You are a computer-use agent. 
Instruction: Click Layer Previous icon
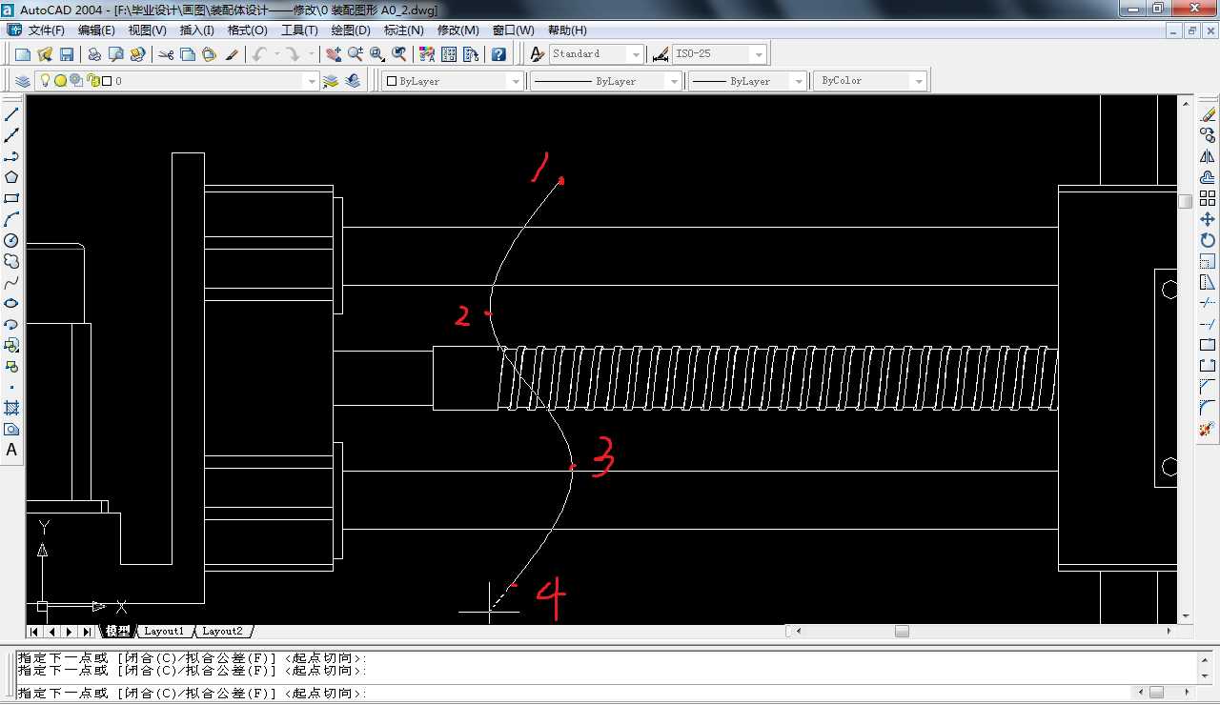[354, 81]
